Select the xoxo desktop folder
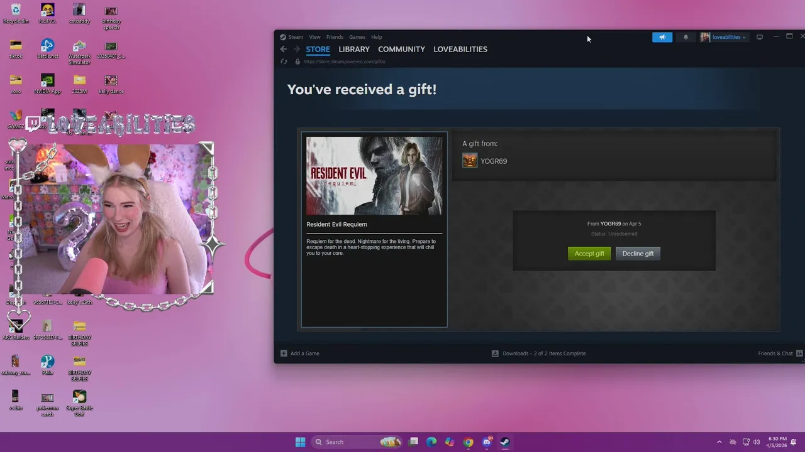Screen dimensions: 805x452 pyautogui.click(x=16, y=84)
